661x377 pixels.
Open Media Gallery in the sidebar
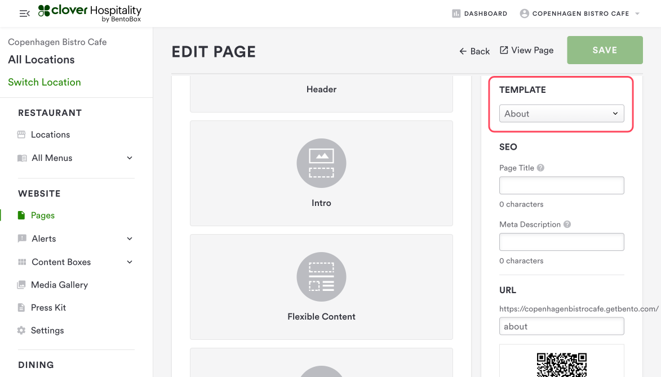[x=59, y=285]
